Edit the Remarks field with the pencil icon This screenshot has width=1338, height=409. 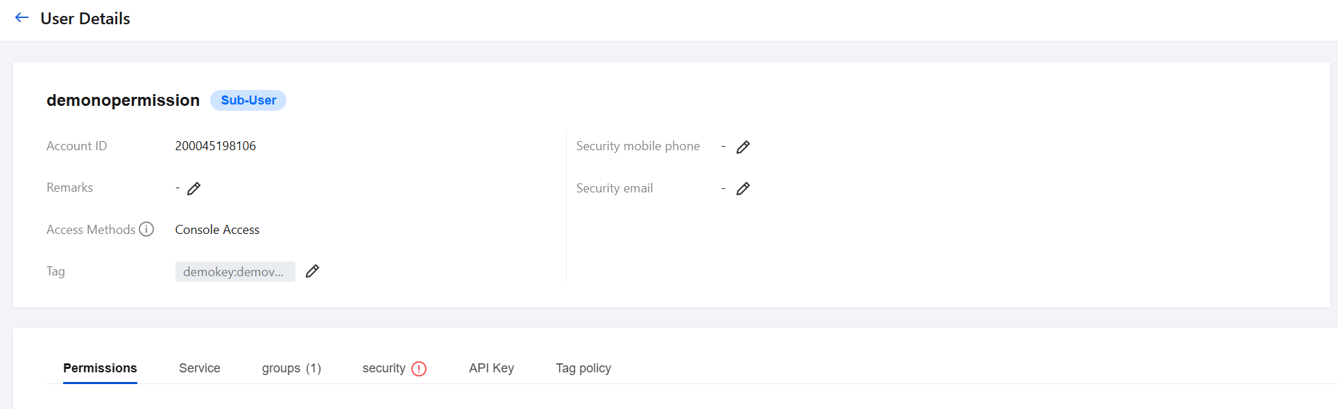(x=194, y=188)
